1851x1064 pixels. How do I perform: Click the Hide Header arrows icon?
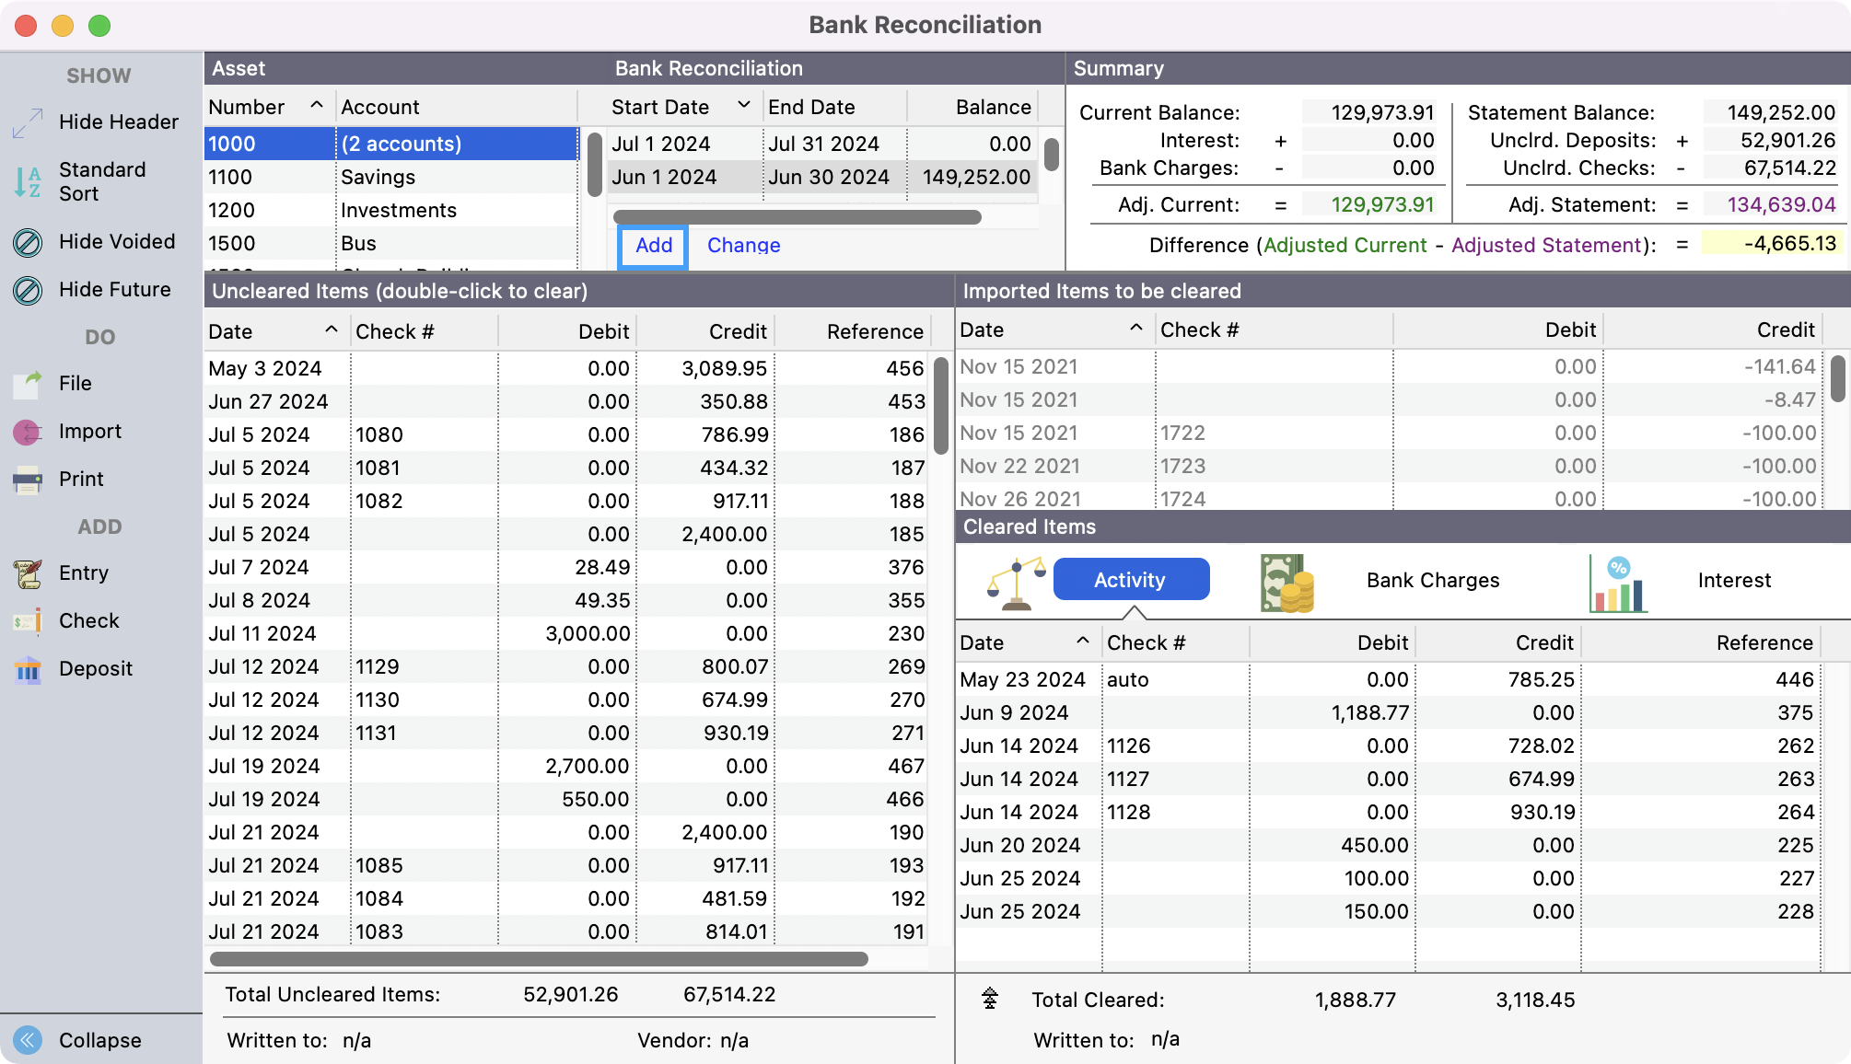click(x=28, y=122)
